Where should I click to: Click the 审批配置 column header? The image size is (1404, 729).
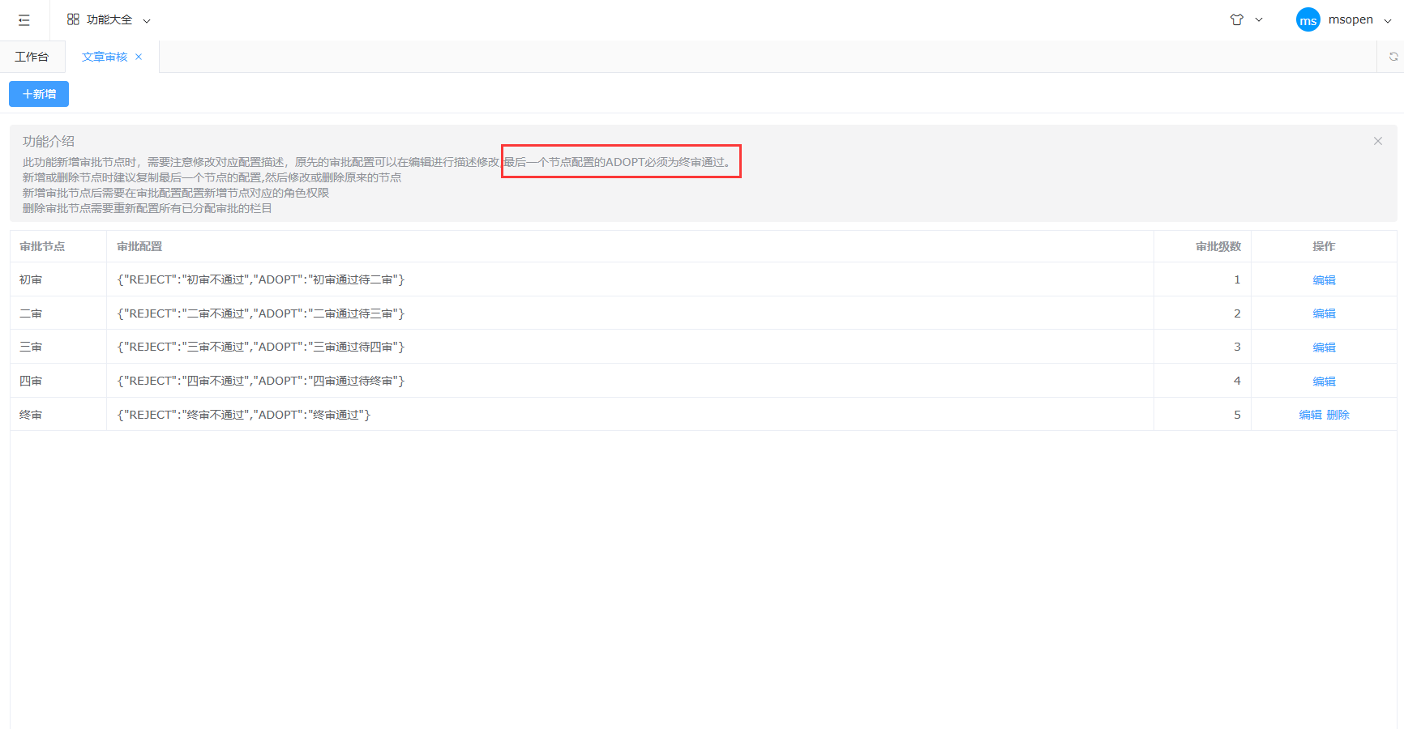(x=139, y=246)
